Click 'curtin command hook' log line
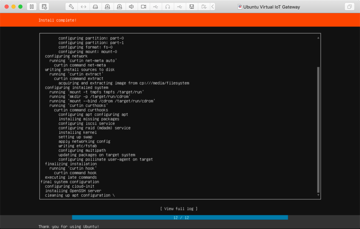360x229 pixels. pyautogui.click(x=75, y=173)
